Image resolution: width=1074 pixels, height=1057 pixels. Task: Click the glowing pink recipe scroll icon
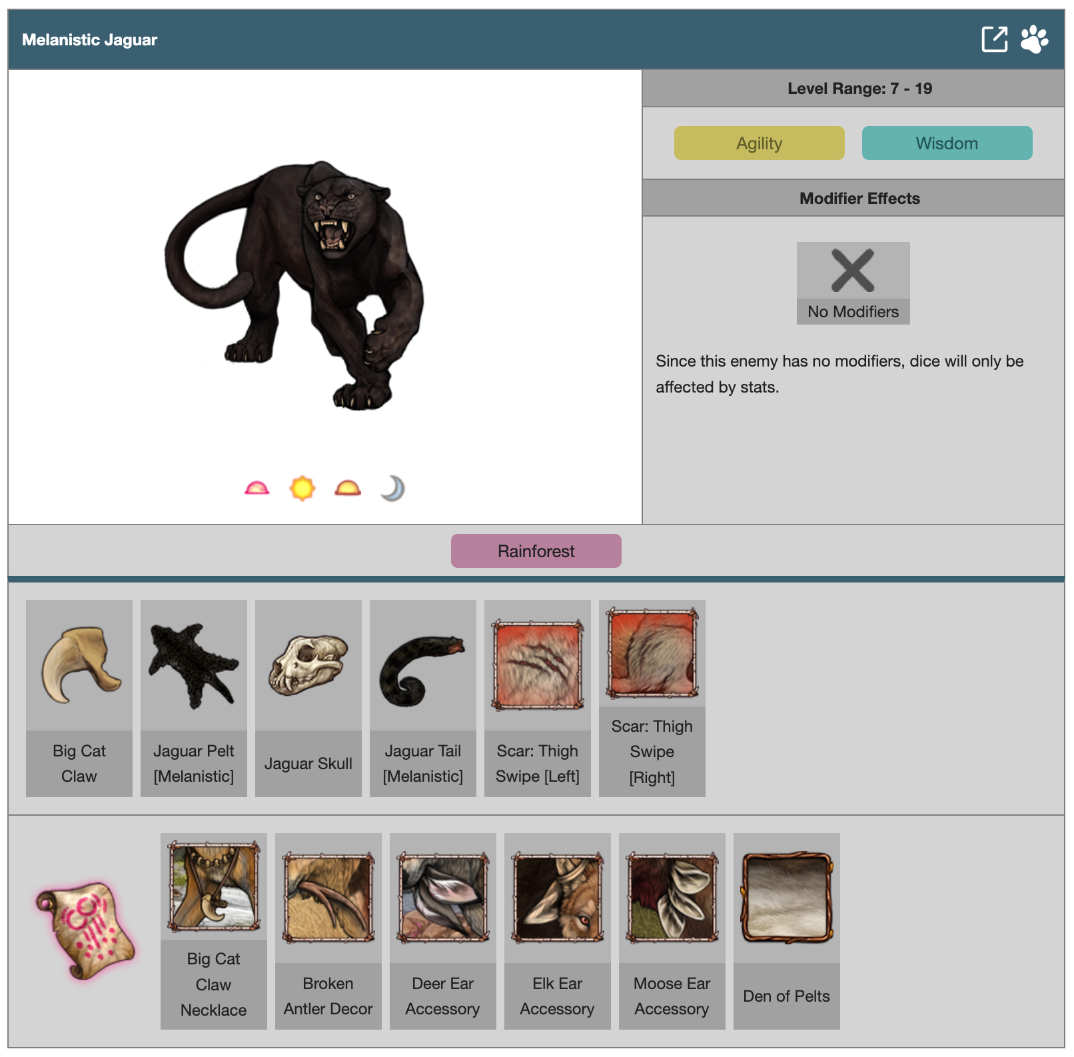(x=85, y=931)
